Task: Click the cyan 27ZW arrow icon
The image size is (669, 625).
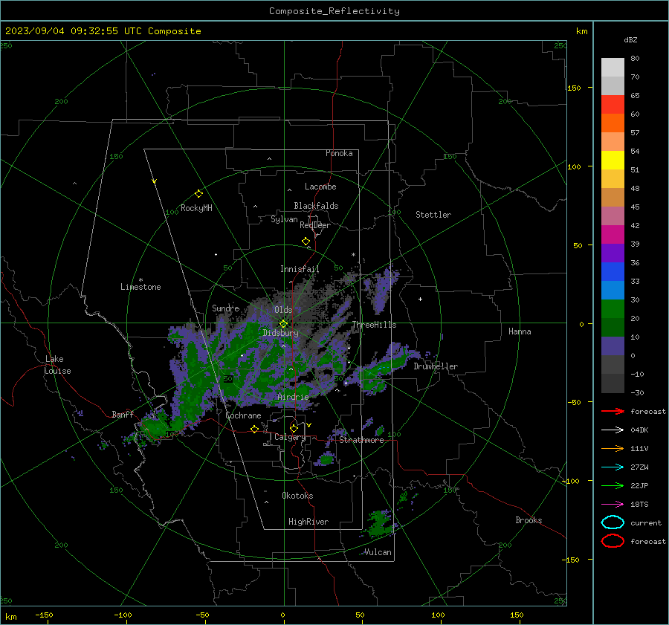Action: click(x=613, y=467)
